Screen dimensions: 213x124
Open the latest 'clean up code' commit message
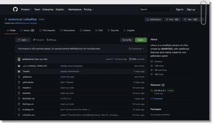tap(41, 59)
